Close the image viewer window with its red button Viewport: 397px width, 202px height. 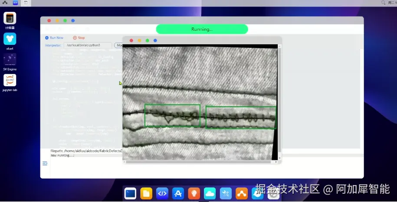pyautogui.click(x=131, y=40)
